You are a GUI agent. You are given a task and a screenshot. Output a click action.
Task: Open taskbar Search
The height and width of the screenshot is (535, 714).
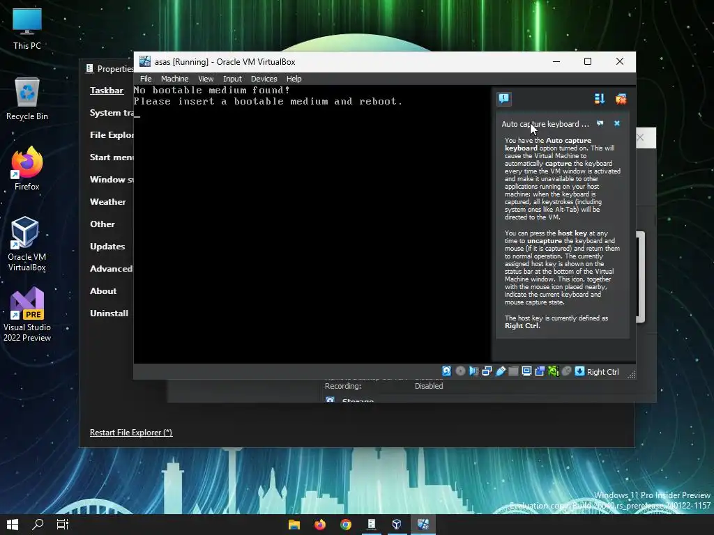pos(38,525)
